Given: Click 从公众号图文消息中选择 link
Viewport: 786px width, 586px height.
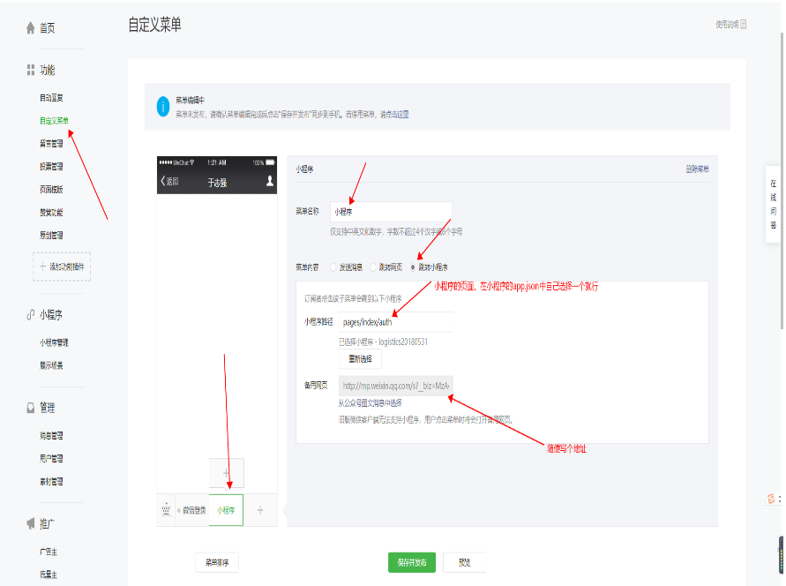Looking at the screenshot, I should tap(371, 403).
